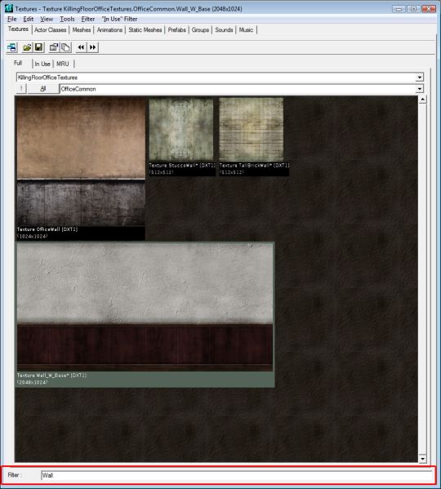Click the Texture StuccoWall* [DXT1] label
This screenshot has height=489, width=441.
(x=182, y=165)
